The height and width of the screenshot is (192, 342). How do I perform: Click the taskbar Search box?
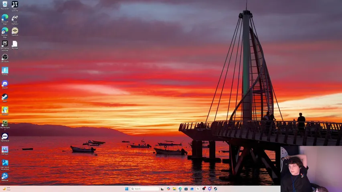pyautogui.click(x=145, y=189)
